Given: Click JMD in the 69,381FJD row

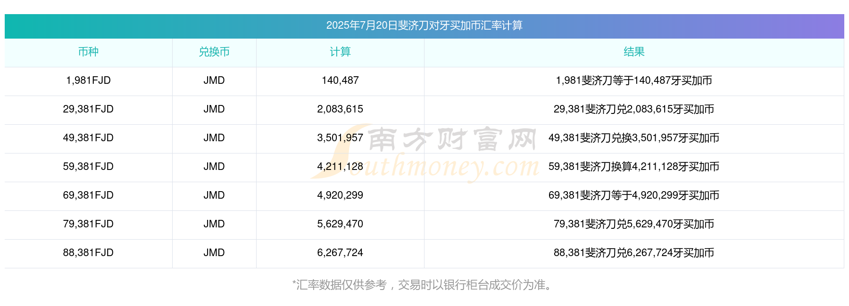Looking at the screenshot, I should coord(214,195).
